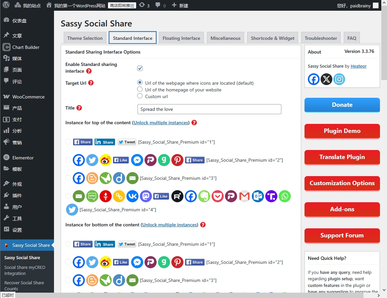
Task: Check top instance Premium id="1" checkbox
Action: 68,142
